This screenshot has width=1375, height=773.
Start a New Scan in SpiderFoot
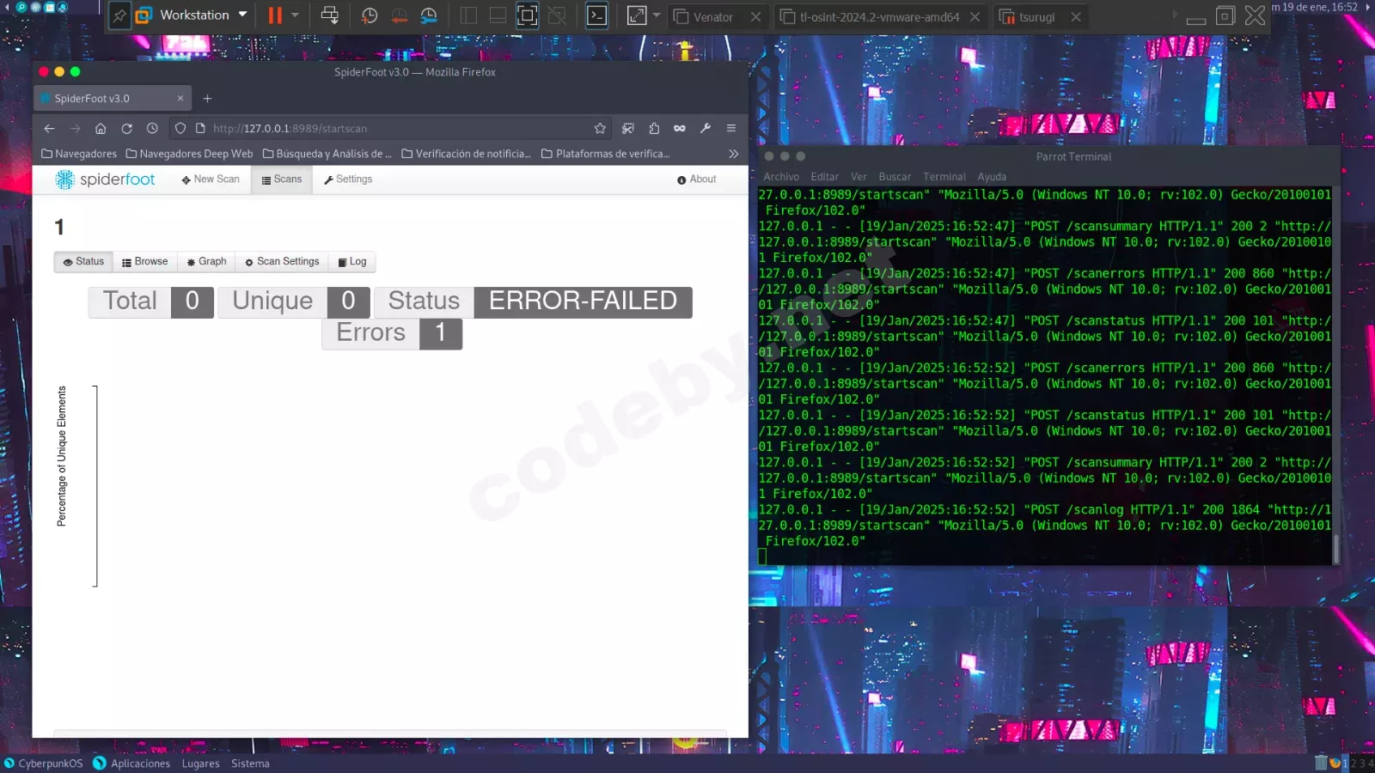(x=211, y=179)
